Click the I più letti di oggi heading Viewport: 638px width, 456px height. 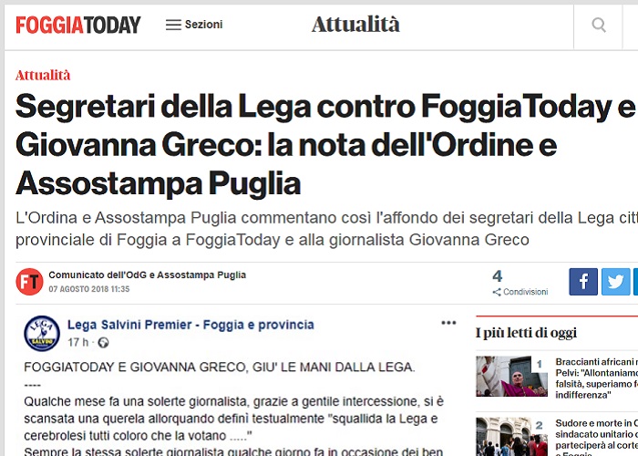click(526, 333)
